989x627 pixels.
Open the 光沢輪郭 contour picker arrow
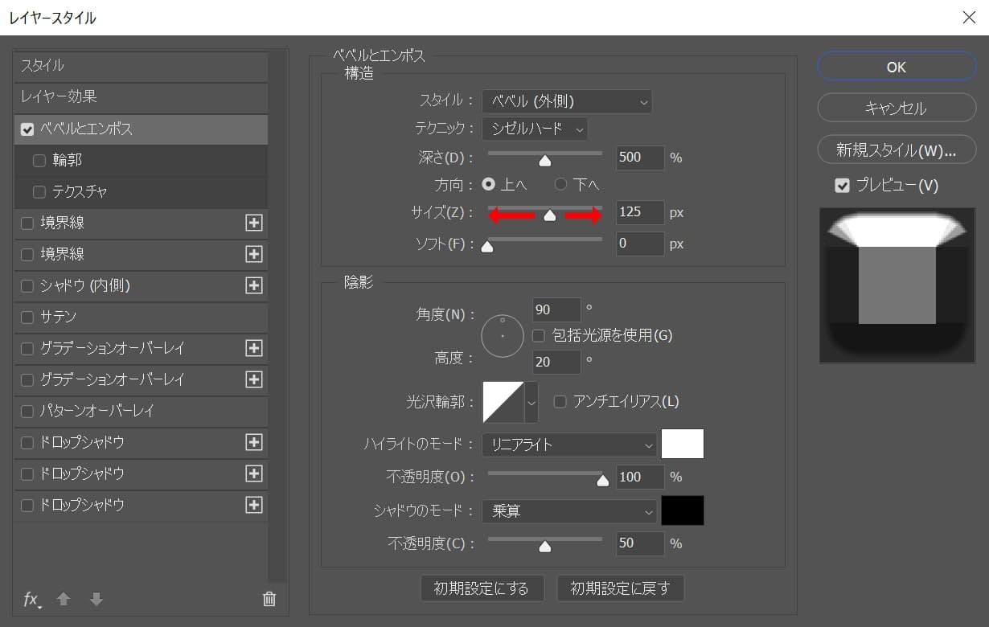click(x=531, y=402)
